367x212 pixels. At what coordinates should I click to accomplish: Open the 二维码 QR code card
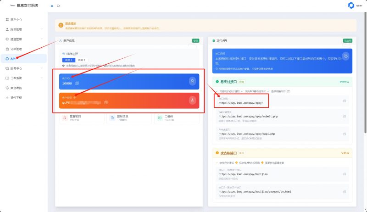click(176, 118)
